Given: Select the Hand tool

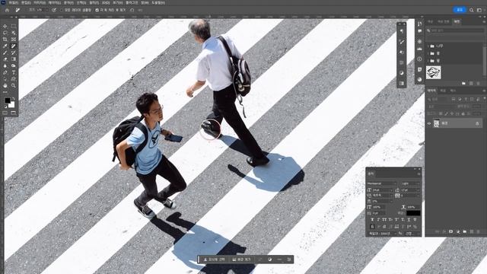Looking at the screenshot, I should pos(5,85).
